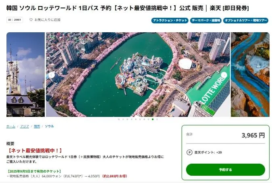
Task: Open the オプショナルツアー・現地ツアー category tag
Action: pyautogui.click(x=246, y=21)
